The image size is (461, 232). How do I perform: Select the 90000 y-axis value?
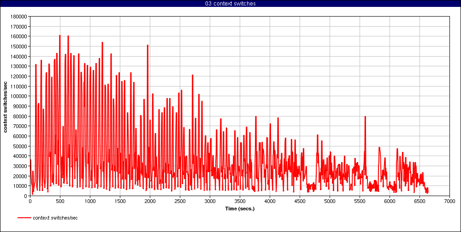click(20, 106)
